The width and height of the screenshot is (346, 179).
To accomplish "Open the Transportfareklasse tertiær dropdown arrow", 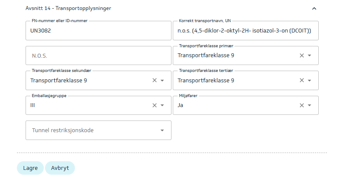I will point(310,81).
